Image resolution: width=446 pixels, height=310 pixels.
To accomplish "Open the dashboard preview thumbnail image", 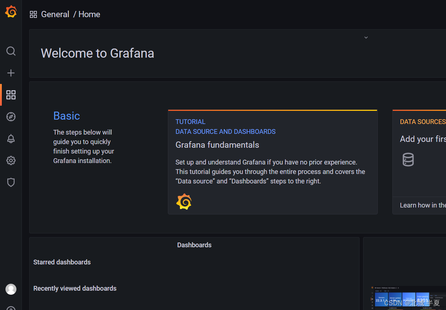I will coord(408,298).
